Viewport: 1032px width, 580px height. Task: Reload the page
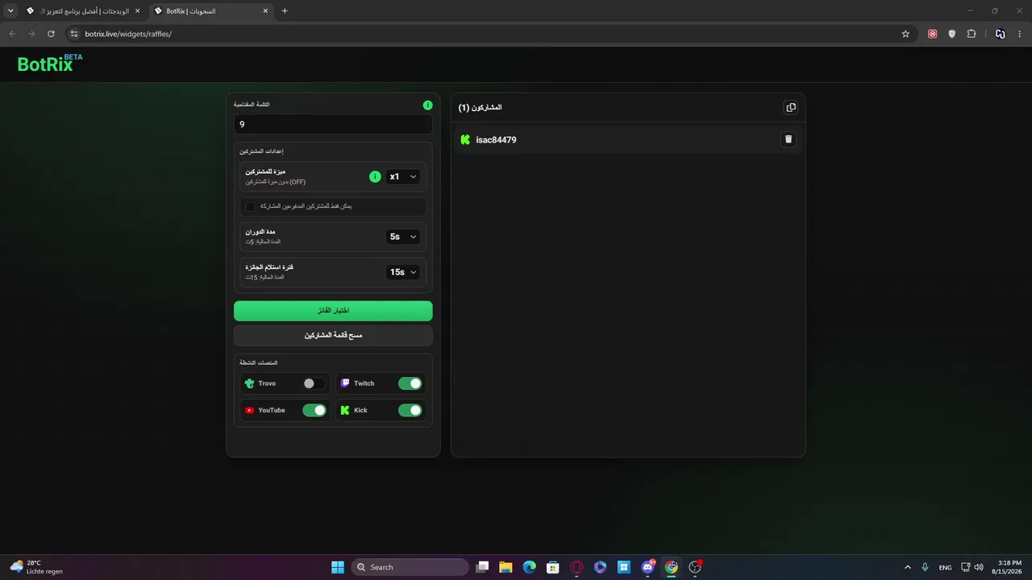pos(51,34)
